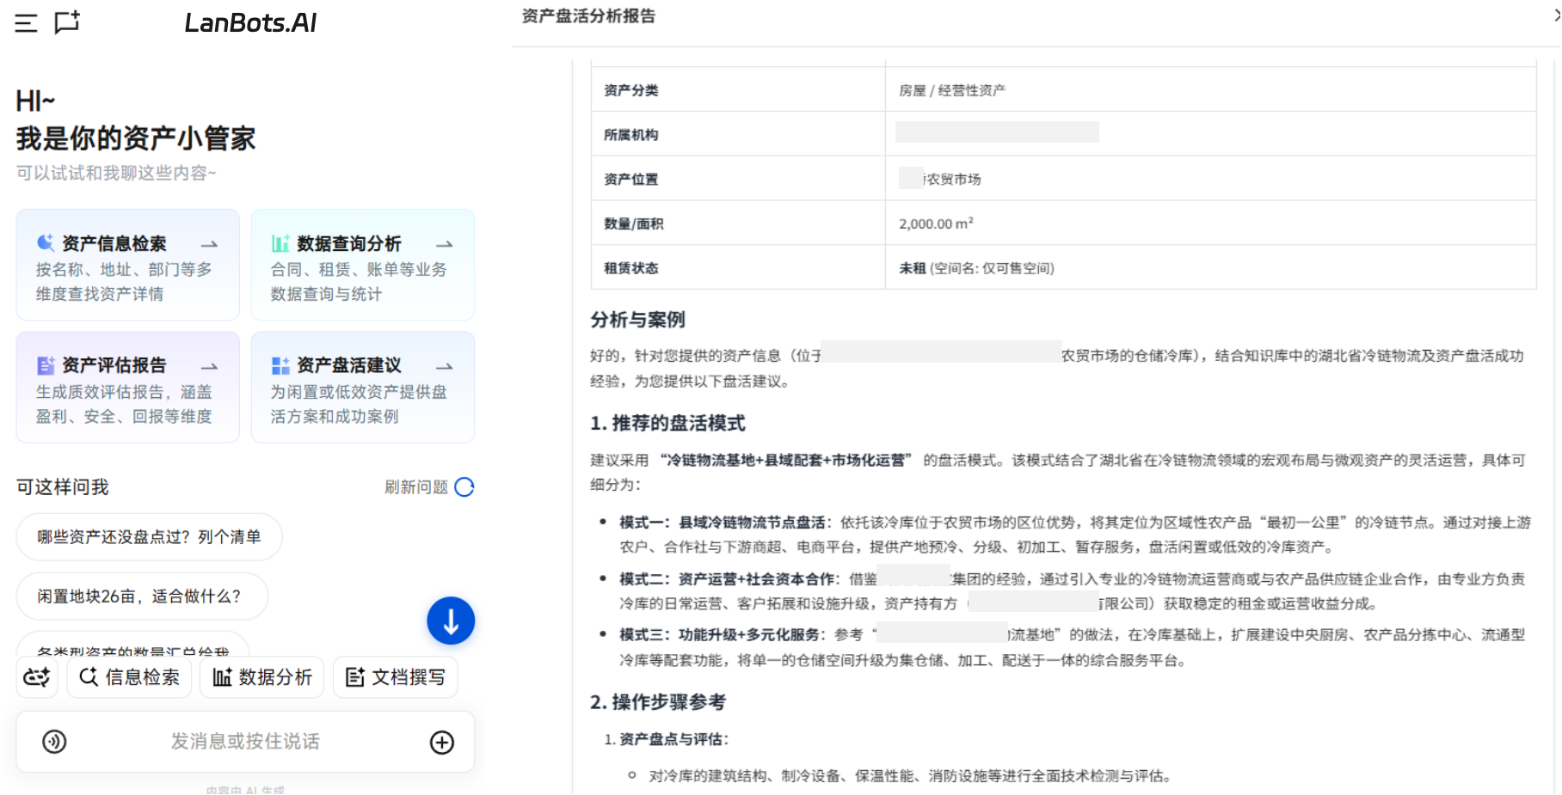
Task: Select suggestion 闲置地块26亩，适合做什么？
Action: point(142,596)
